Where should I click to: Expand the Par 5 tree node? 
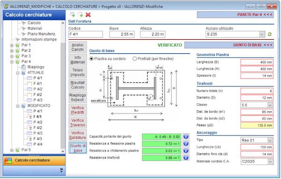click(12, 150)
